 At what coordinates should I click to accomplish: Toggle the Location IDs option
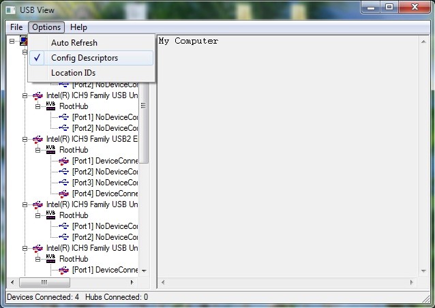click(x=91, y=73)
